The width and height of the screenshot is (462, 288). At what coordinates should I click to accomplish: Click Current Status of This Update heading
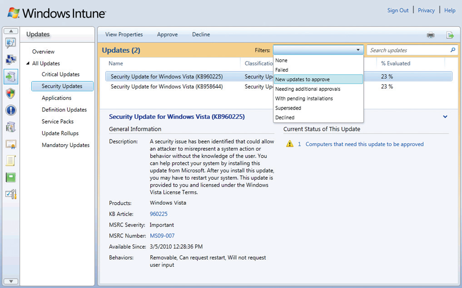[x=322, y=129]
